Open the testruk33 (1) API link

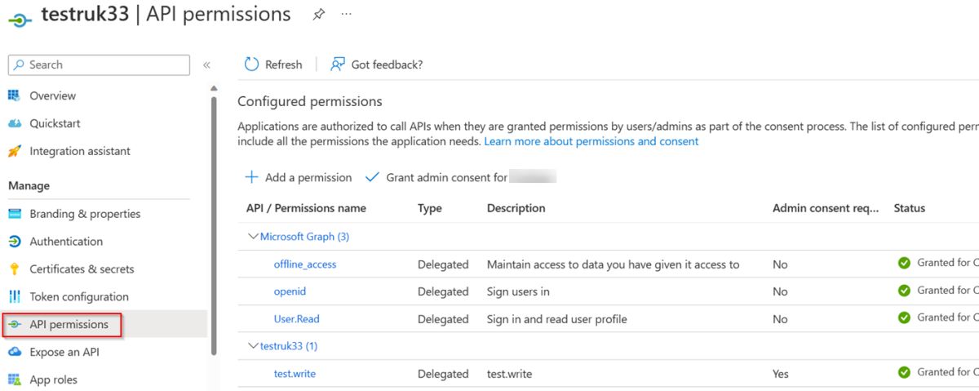pos(289,346)
